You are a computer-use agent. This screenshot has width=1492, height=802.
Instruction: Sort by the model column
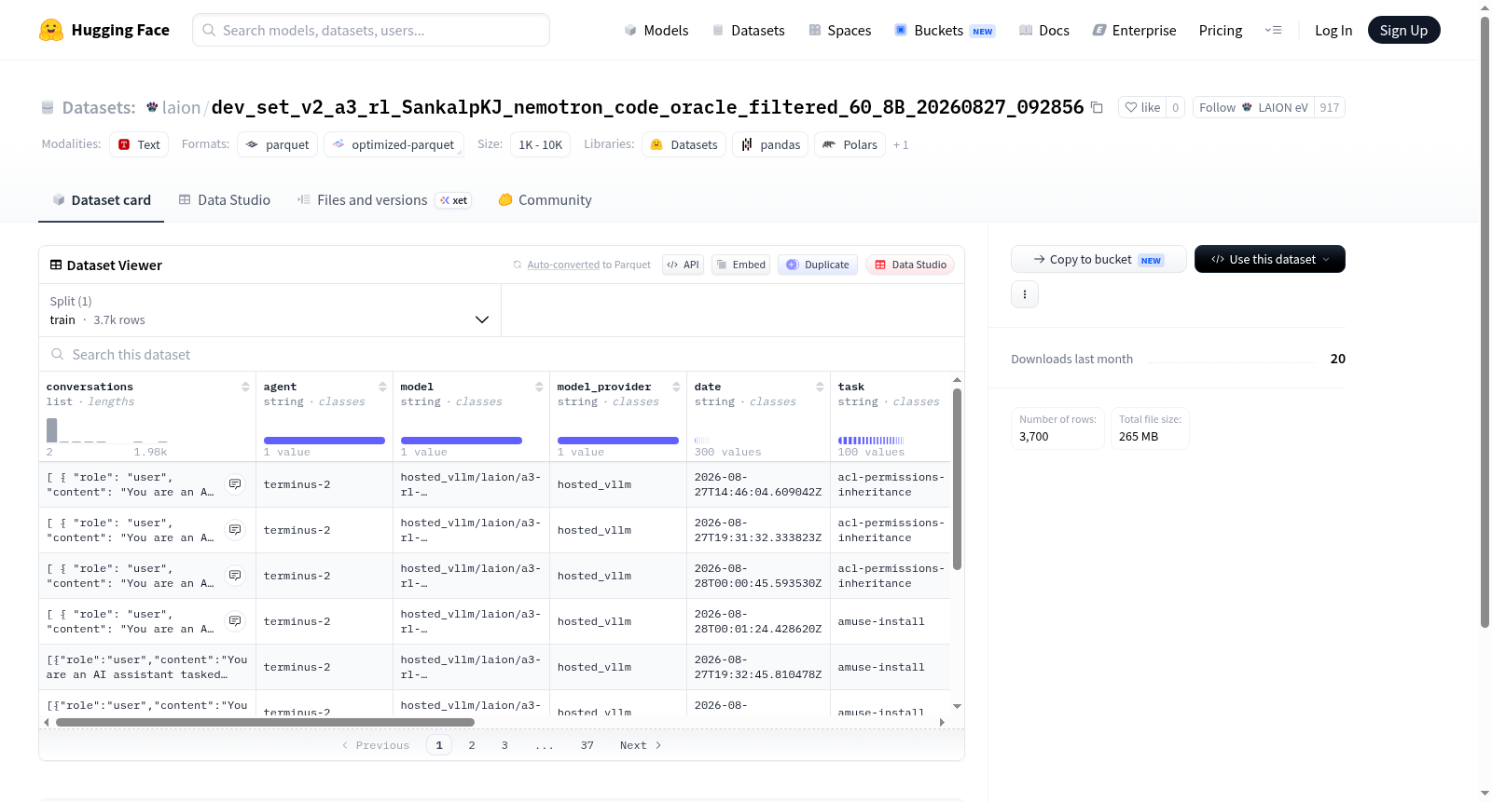click(539, 387)
